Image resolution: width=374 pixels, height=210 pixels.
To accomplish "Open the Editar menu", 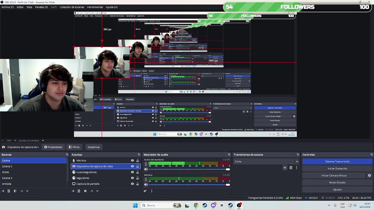I will (20, 7).
